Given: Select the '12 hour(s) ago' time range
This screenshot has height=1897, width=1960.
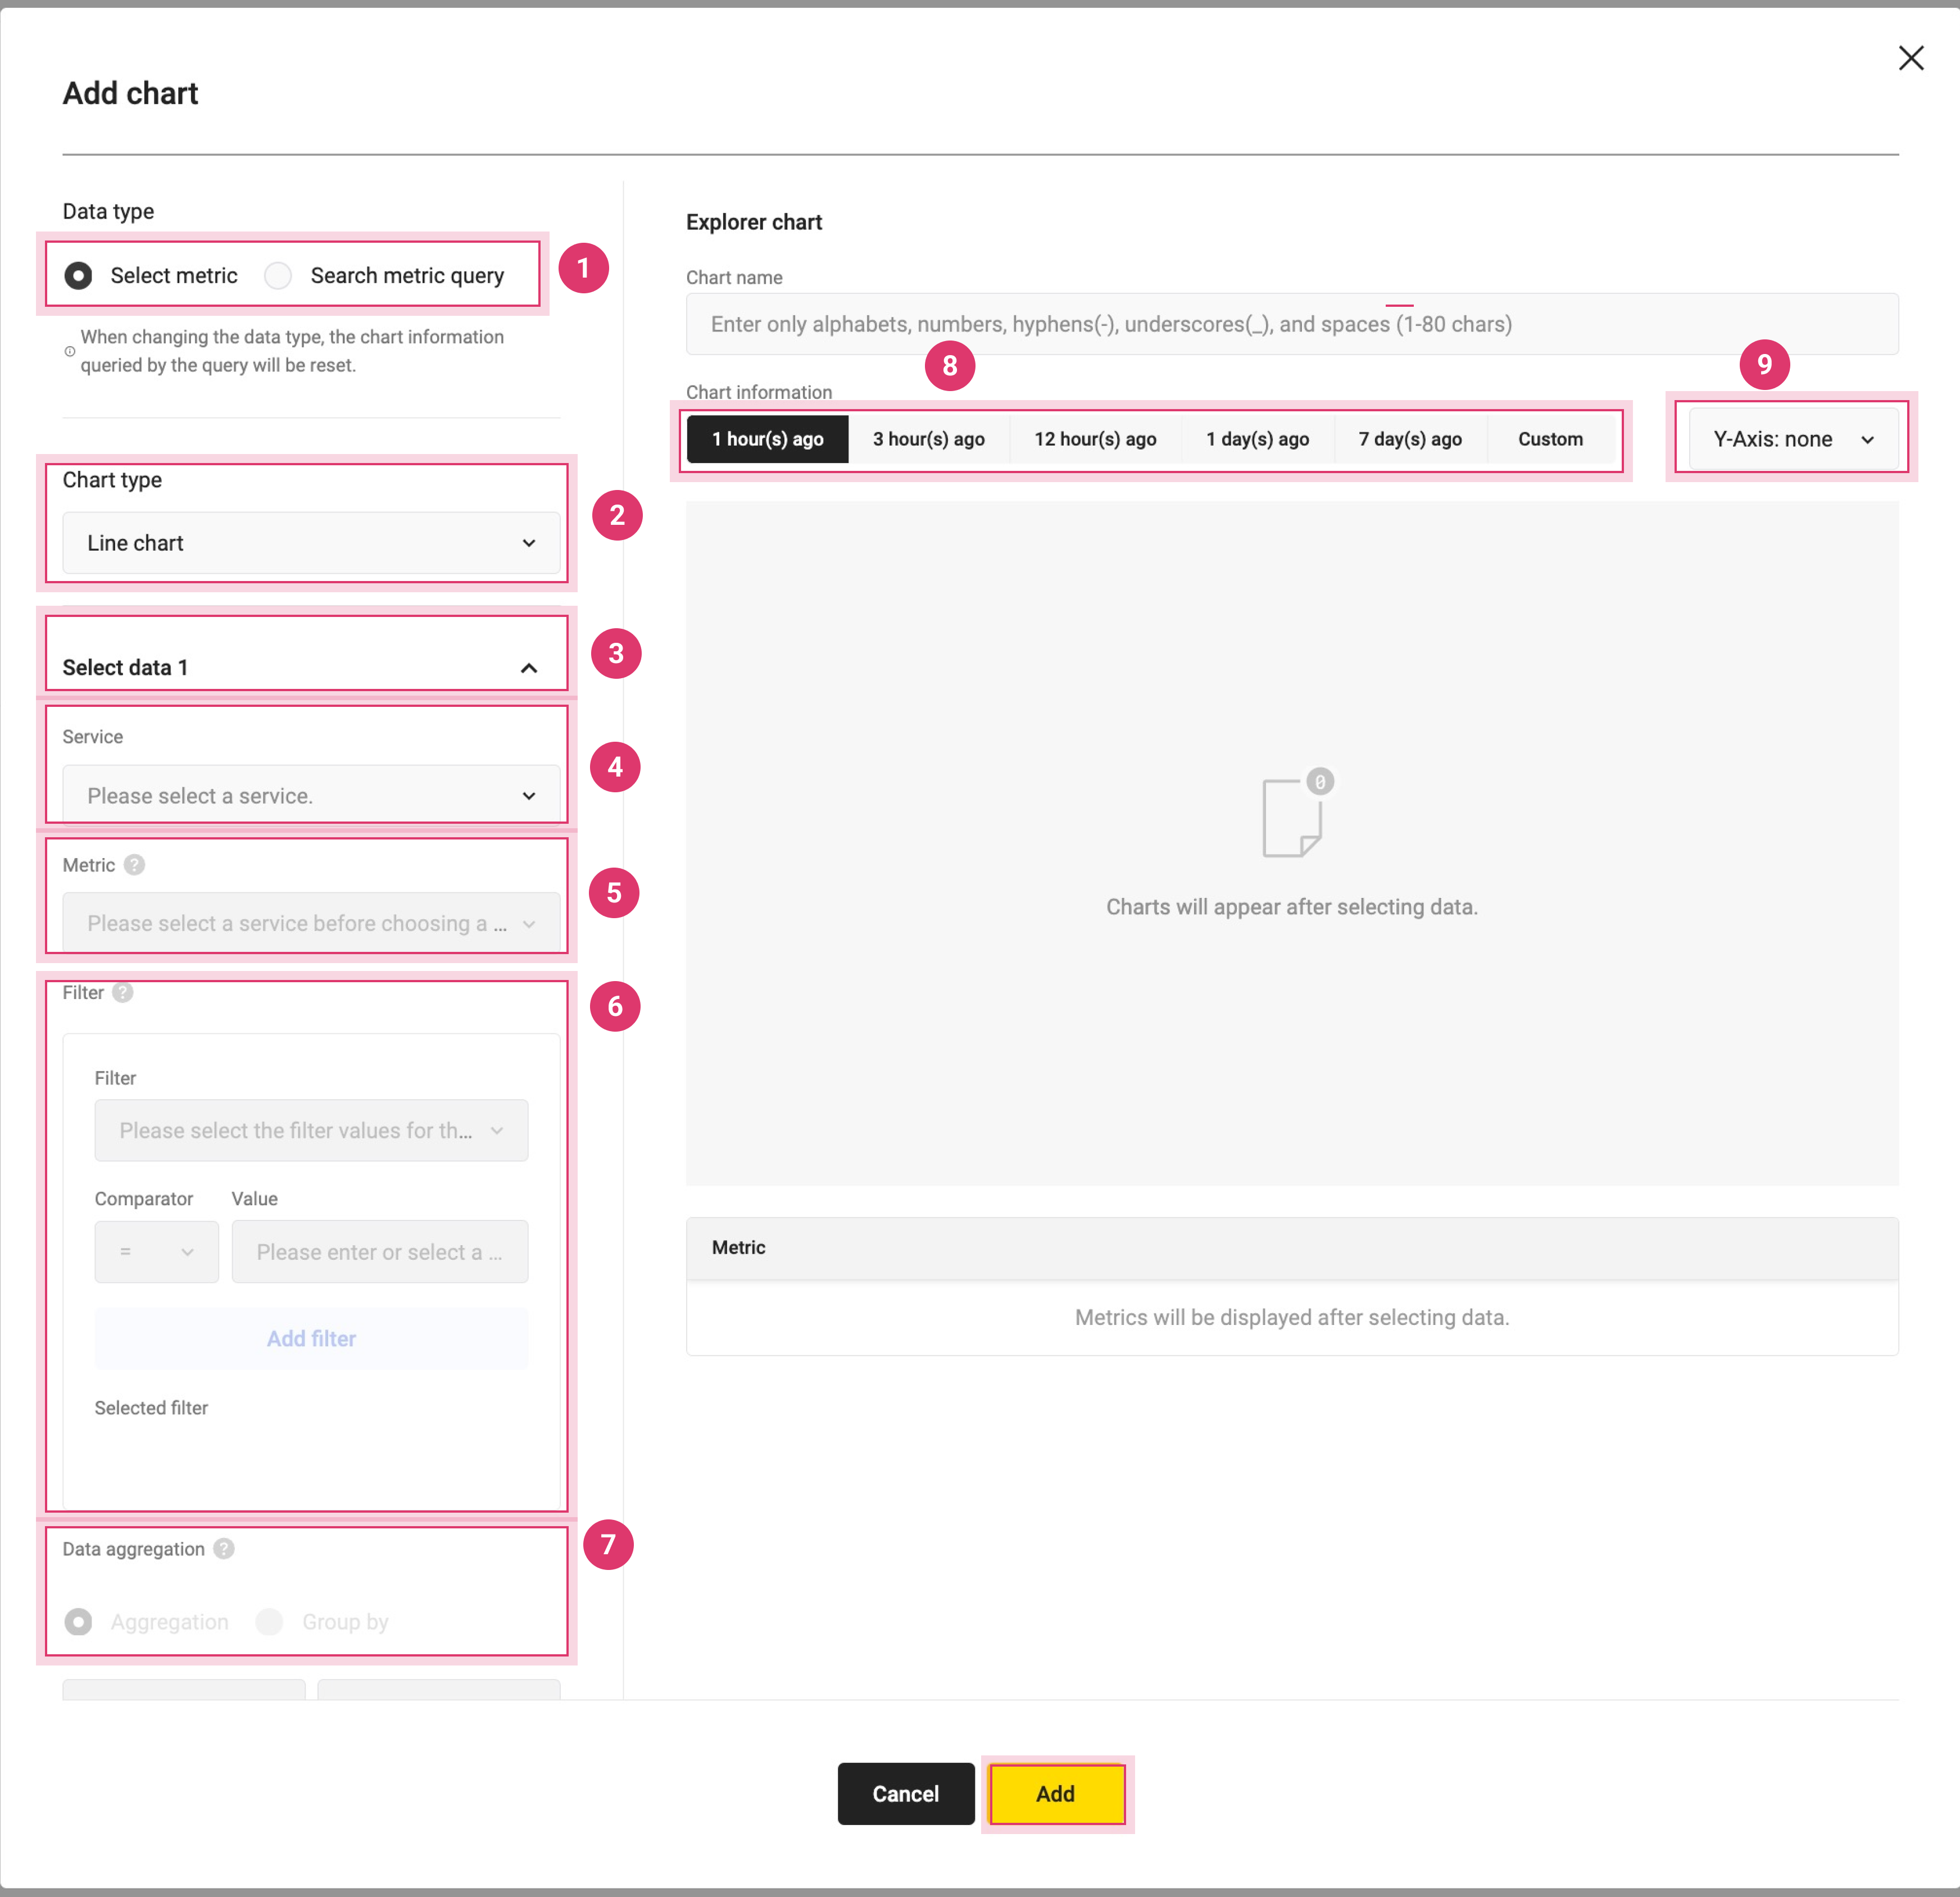Looking at the screenshot, I should 1095,439.
